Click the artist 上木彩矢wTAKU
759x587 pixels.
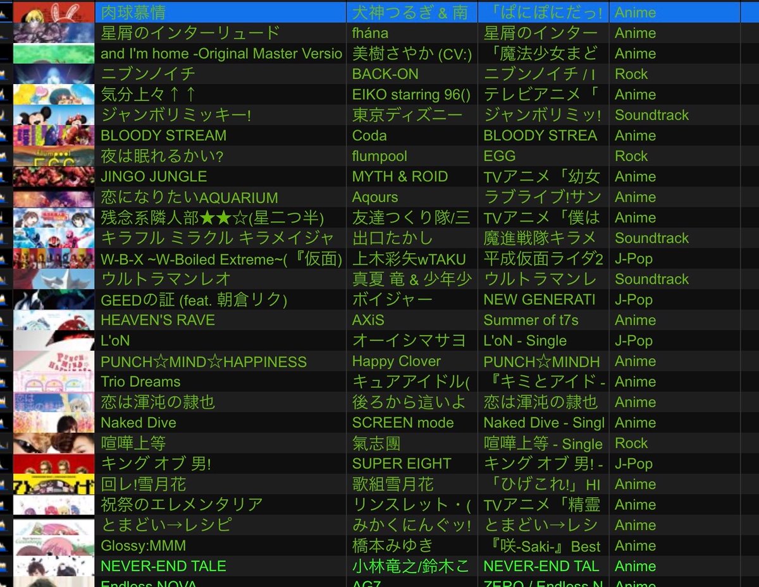(409, 258)
